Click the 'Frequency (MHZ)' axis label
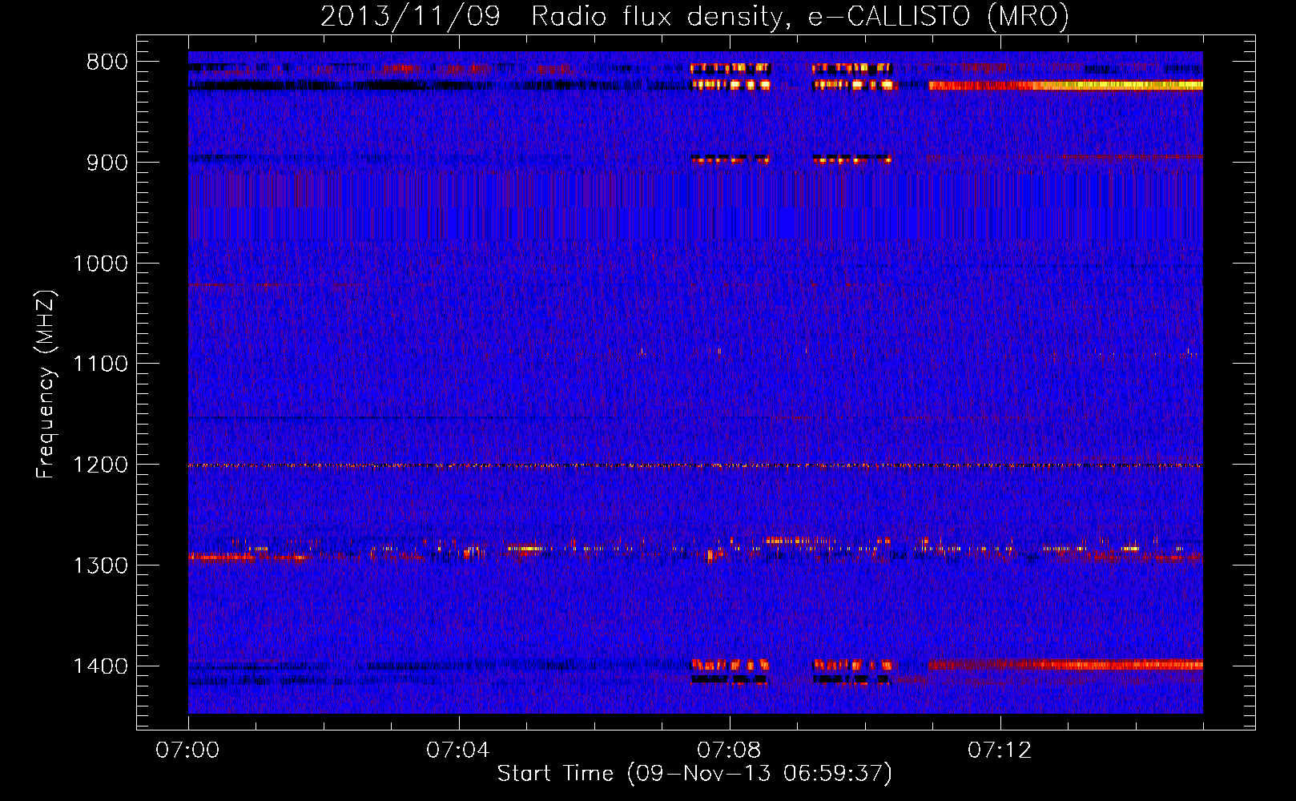The height and width of the screenshot is (801, 1296). pos(46,384)
